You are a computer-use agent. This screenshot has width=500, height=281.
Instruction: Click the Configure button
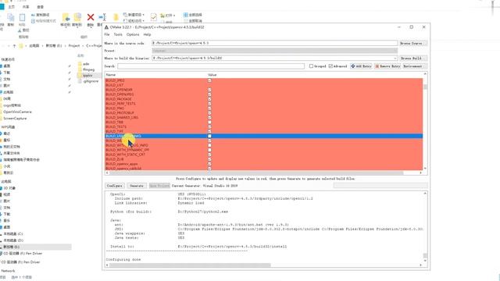(x=115, y=186)
